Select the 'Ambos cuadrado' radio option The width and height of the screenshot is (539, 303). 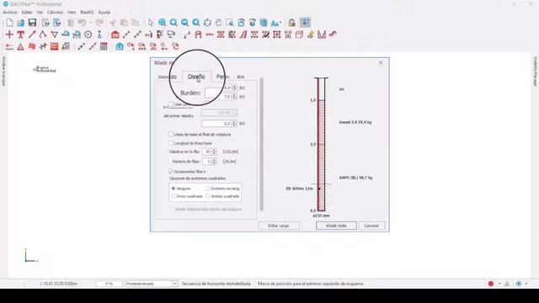click(208, 196)
